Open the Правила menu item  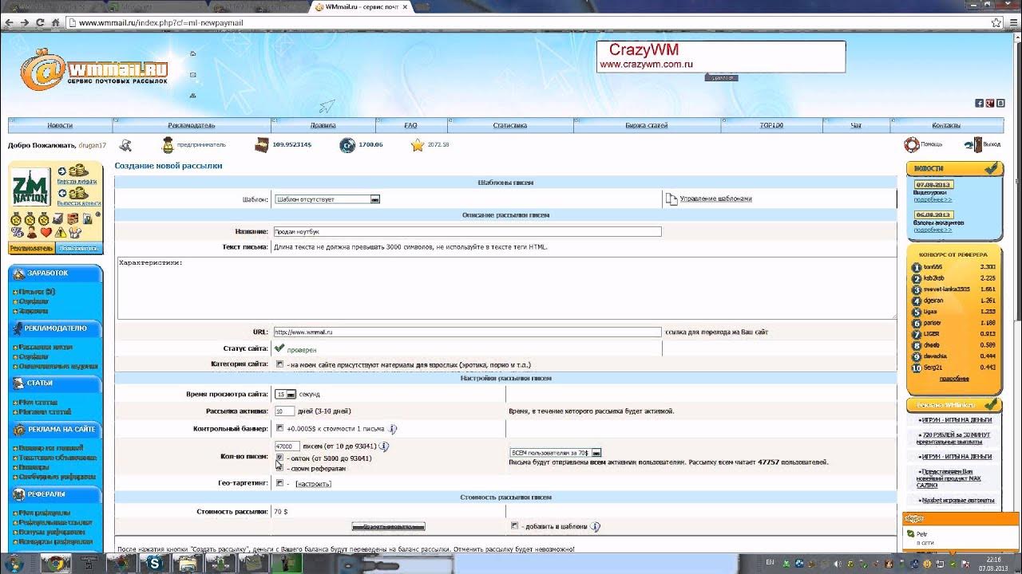[x=323, y=125]
